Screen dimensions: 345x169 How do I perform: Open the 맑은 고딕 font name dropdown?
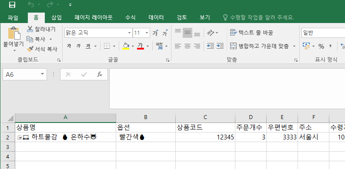pyautogui.click(x=129, y=33)
